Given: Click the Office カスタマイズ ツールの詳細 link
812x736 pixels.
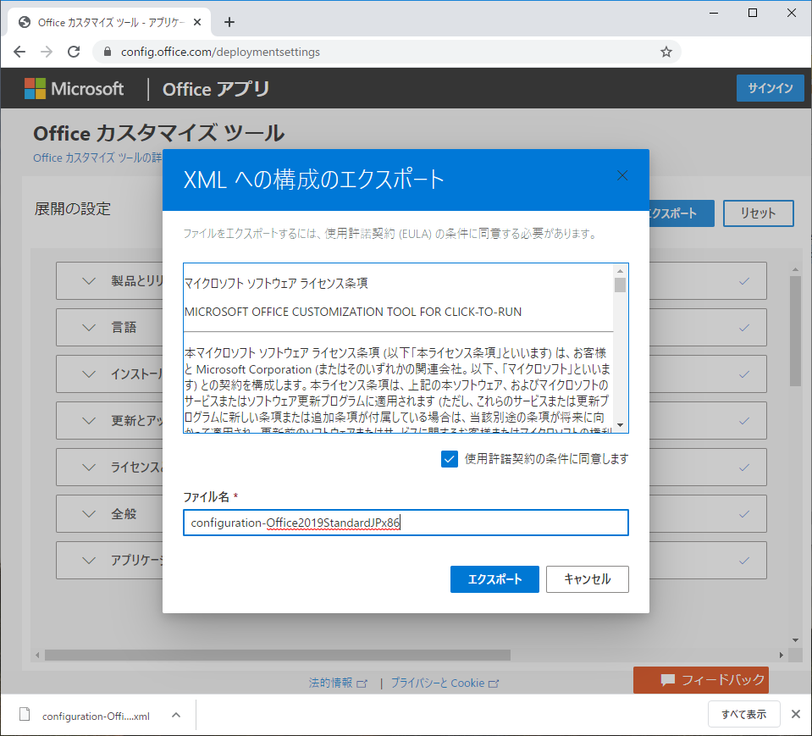Looking at the screenshot, I should pos(97,158).
